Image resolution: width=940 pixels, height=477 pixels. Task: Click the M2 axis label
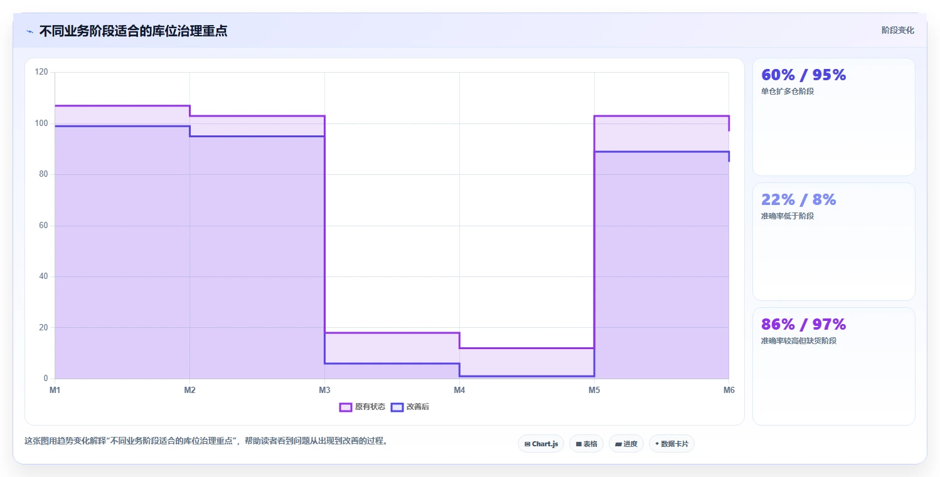(x=190, y=391)
